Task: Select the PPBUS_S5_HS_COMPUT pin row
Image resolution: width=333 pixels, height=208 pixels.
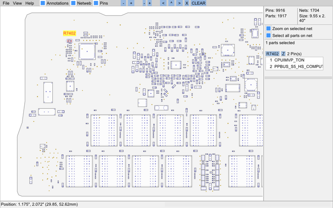Action: coord(294,67)
